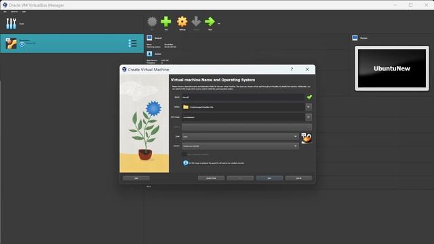This screenshot has height=244, width=434.
Task: Click the Cancel button in dialog
Action: (298, 178)
